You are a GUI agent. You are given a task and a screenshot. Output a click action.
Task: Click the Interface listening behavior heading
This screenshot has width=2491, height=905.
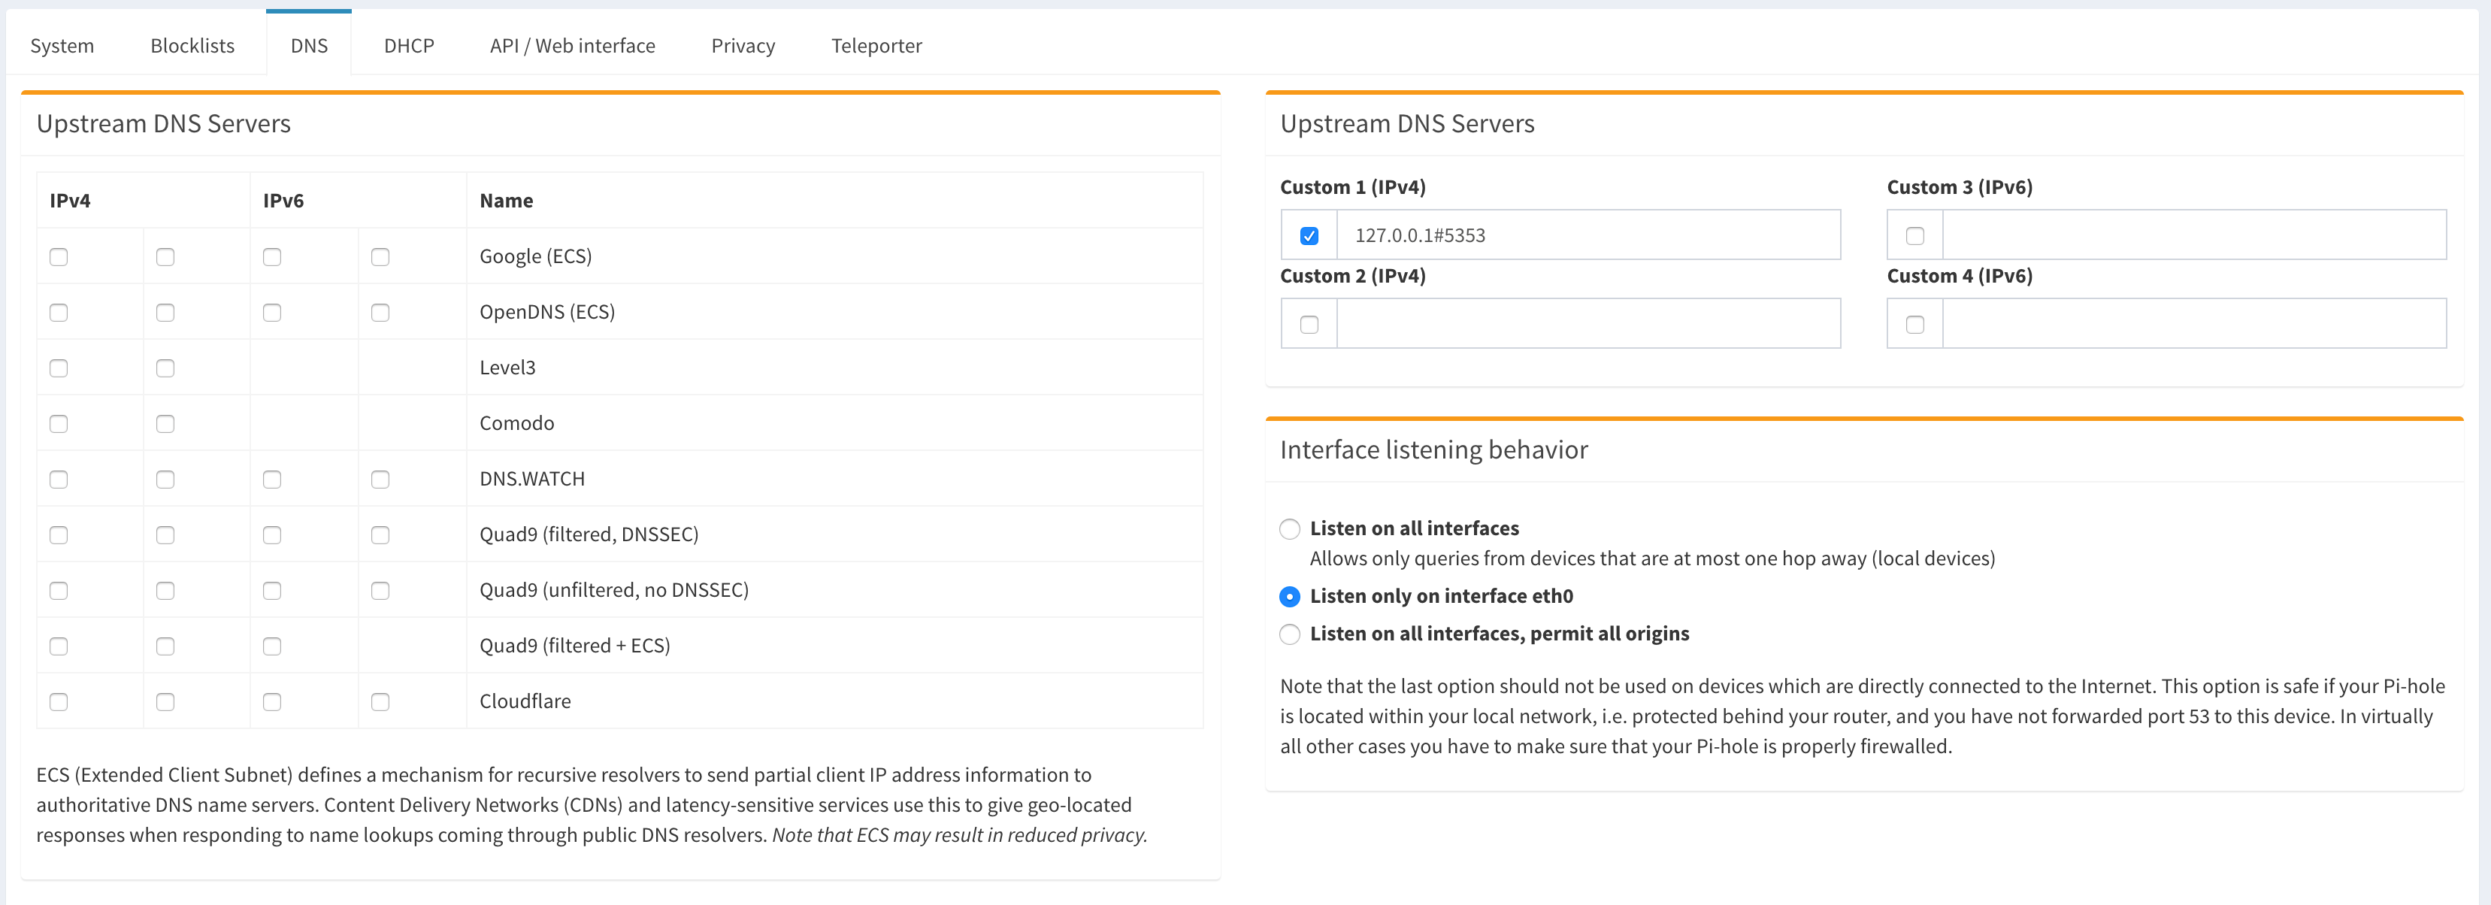point(1434,449)
